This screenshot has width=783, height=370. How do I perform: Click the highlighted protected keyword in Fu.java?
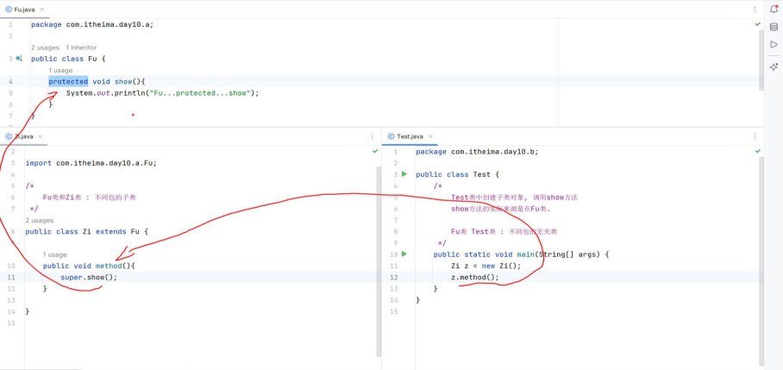(x=68, y=81)
